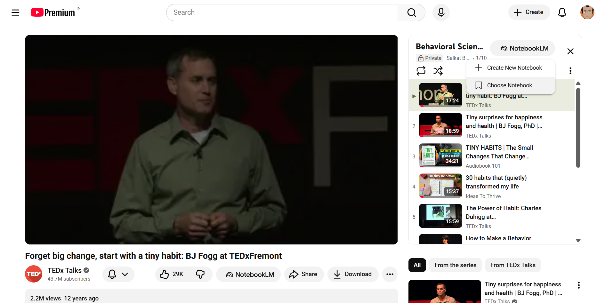The height and width of the screenshot is (303, 605).
Task: Open the notifications bell in header
Action: (x=562, y=12)
